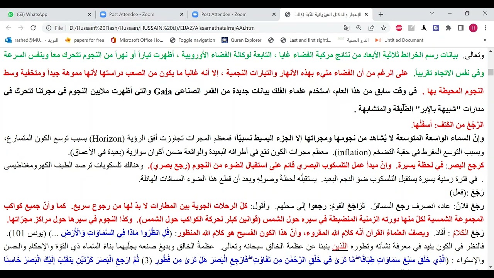
Task: Reload the page with the refresh icon
Action: point(33,28)
